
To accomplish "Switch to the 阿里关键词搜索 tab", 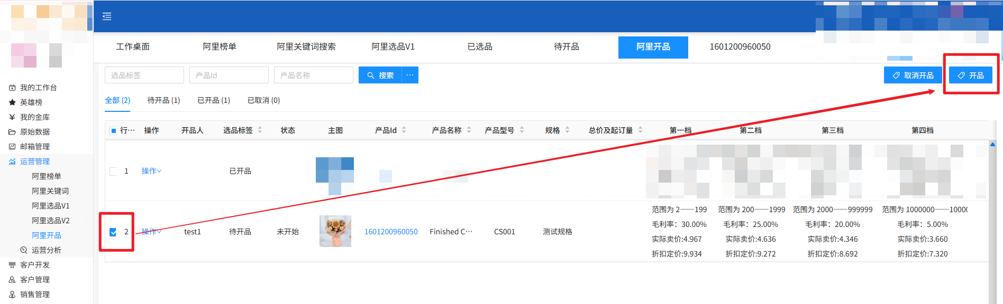I will click(306, 47).
